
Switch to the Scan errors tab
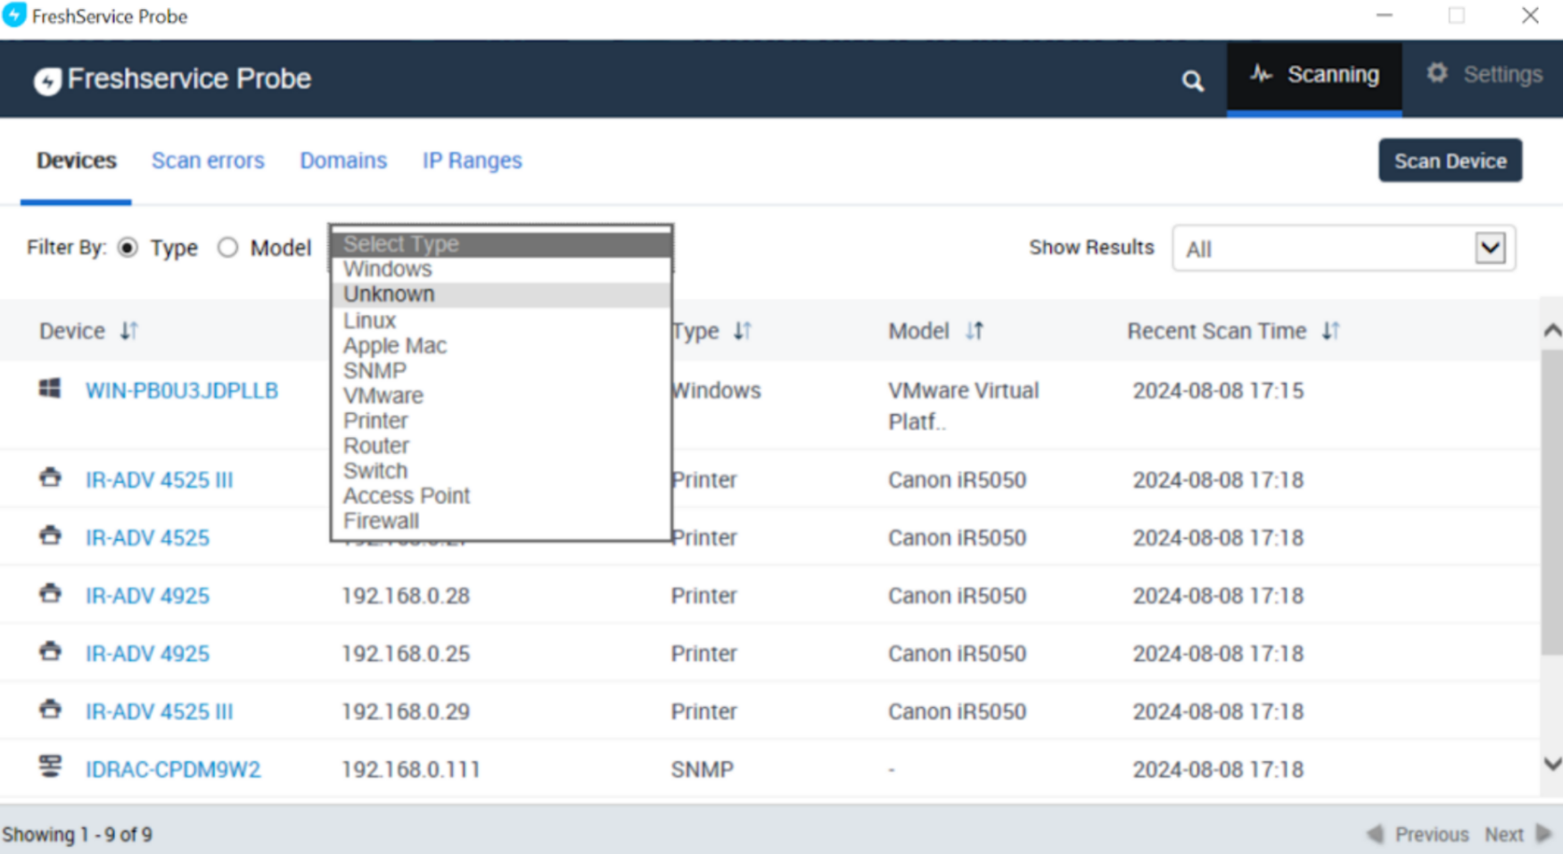(208, 160)
